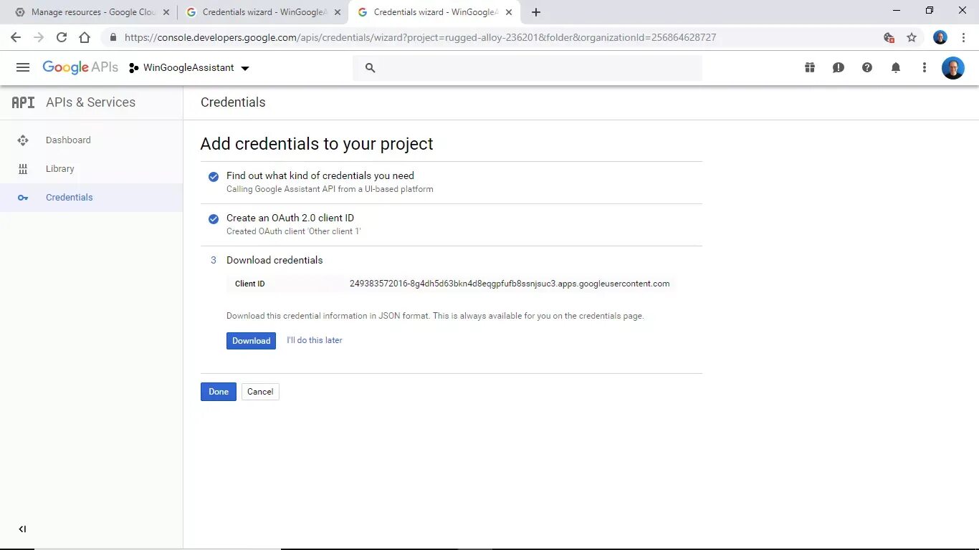Image resolution: width=979 pixels, height=550 pixels.
Task: Click the send feedback icon
Action: 839,67
